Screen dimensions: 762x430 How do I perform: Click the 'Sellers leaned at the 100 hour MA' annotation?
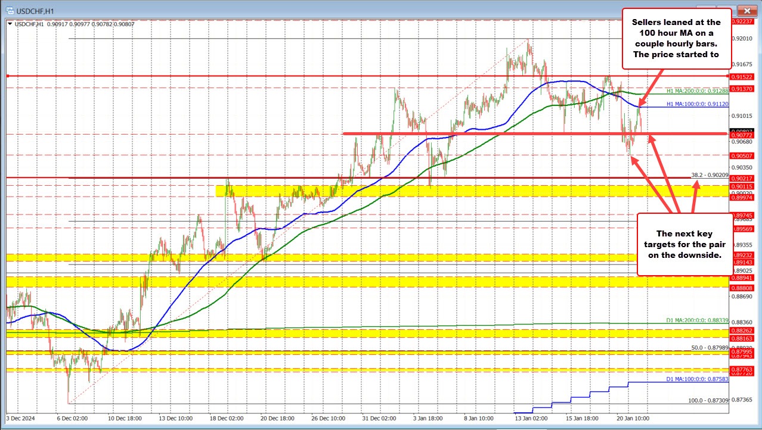[676, 38]
